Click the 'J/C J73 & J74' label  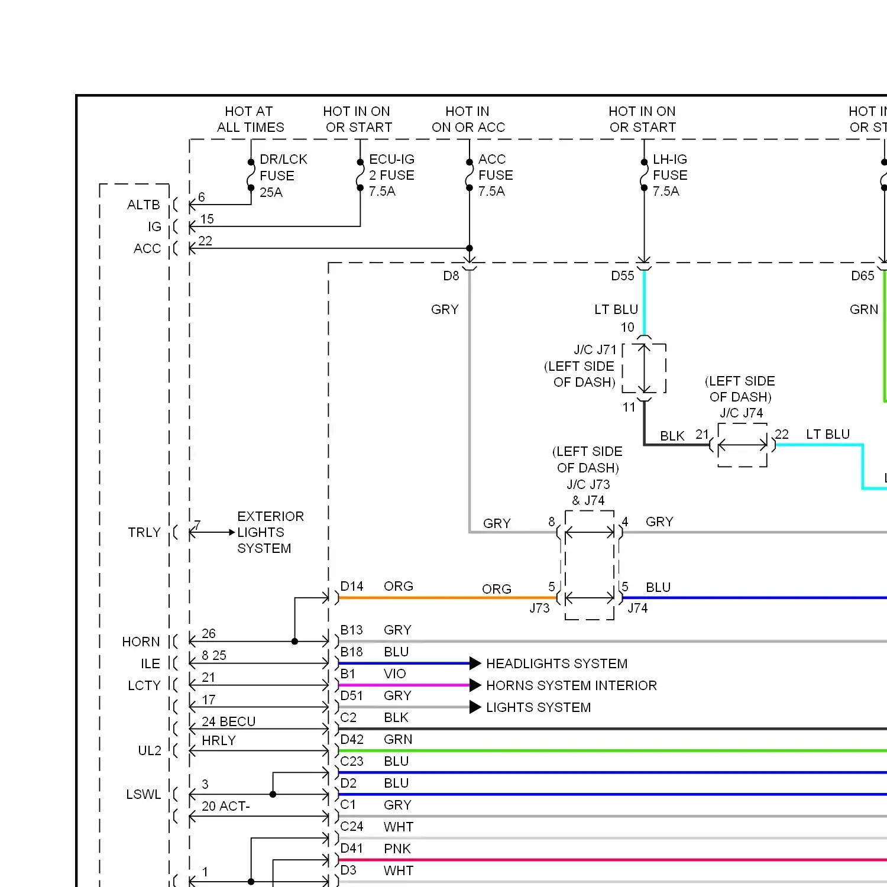[588, 493]
